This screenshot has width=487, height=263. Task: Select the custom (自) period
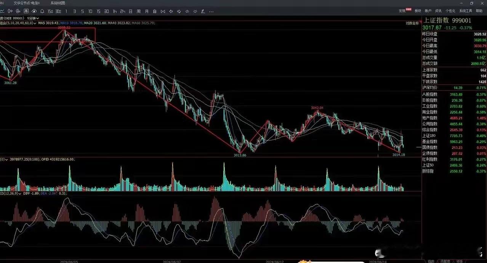[x=154, y=11]
